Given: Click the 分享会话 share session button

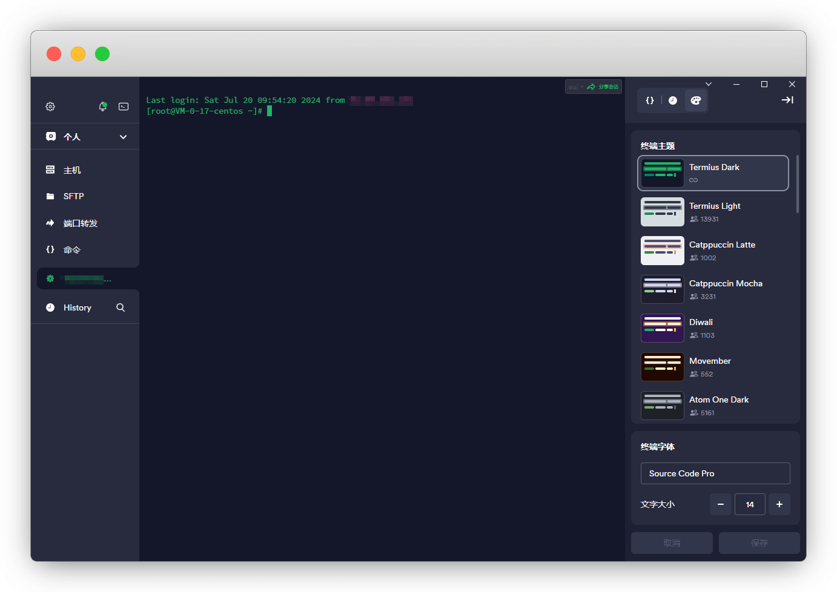Looking at the screenshot, I should 603,87.
